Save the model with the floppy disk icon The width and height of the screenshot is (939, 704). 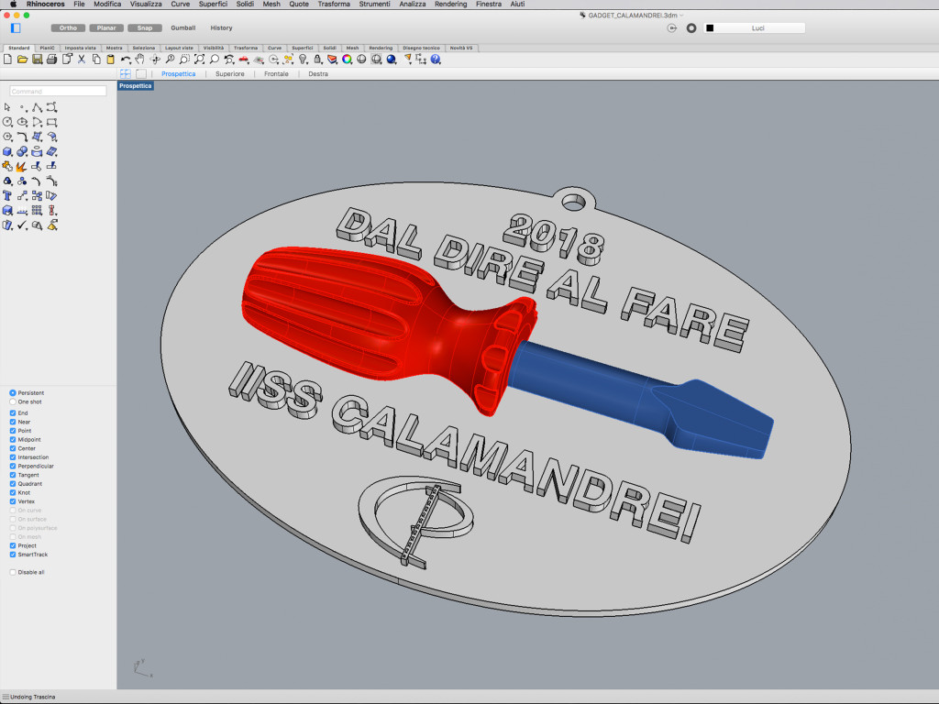pyautogui.click(x=37, y=60)
